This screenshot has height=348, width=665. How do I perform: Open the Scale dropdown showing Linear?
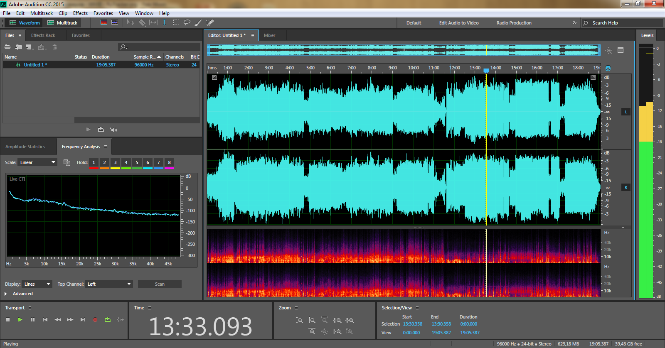(x=37, y=162)
